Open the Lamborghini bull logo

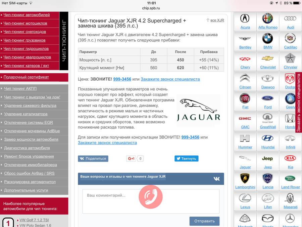pos(245,178)
